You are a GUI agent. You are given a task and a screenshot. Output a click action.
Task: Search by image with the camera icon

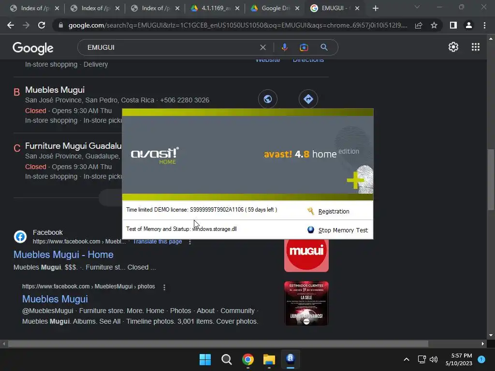pos(304,47)
